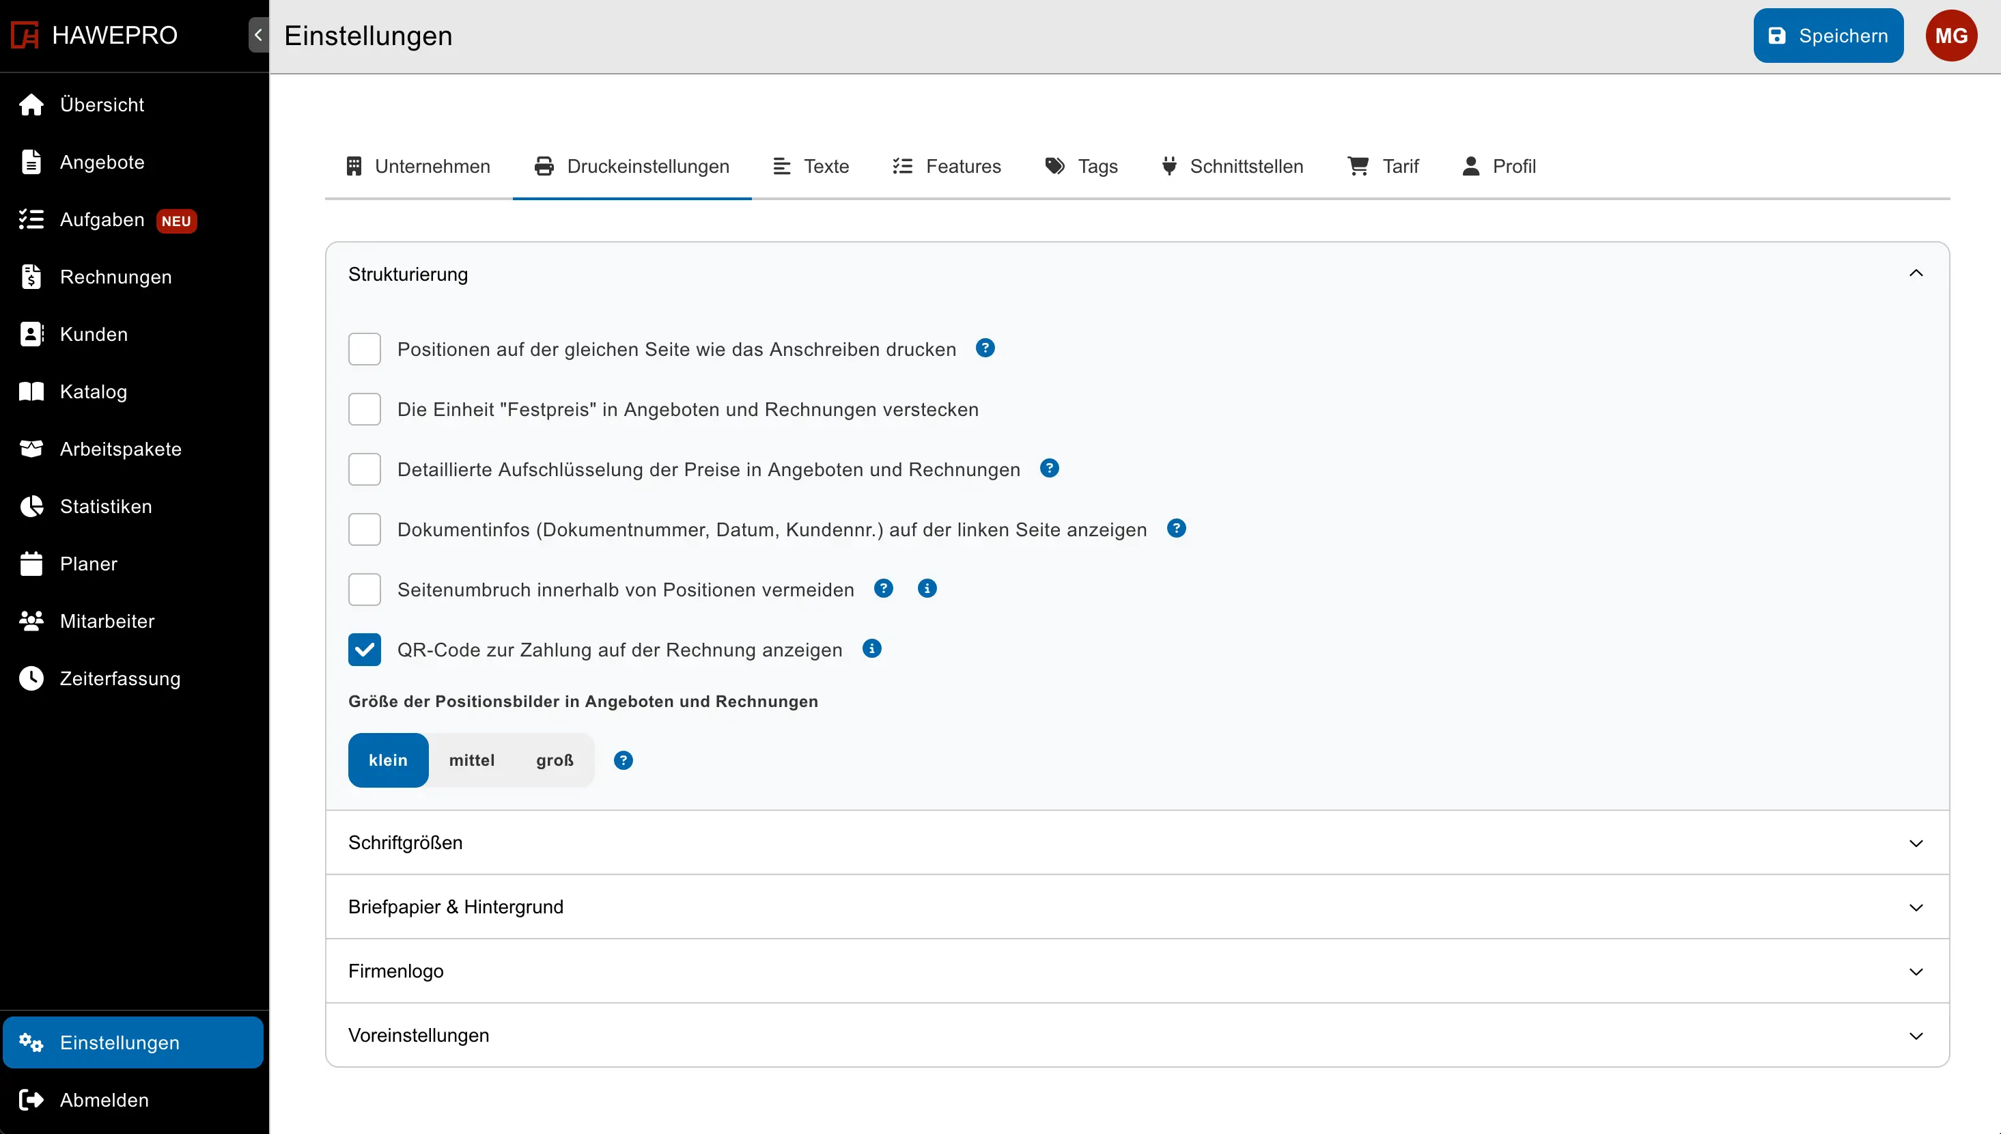The width and height of the screenshot is (2001, 1134).
Task: Open the Tags tab
Action: tap(1082, 166)
